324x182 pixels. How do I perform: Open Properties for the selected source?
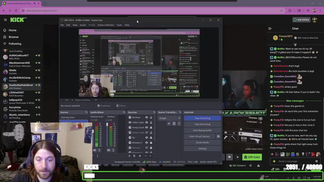click(x=104, y=106)
